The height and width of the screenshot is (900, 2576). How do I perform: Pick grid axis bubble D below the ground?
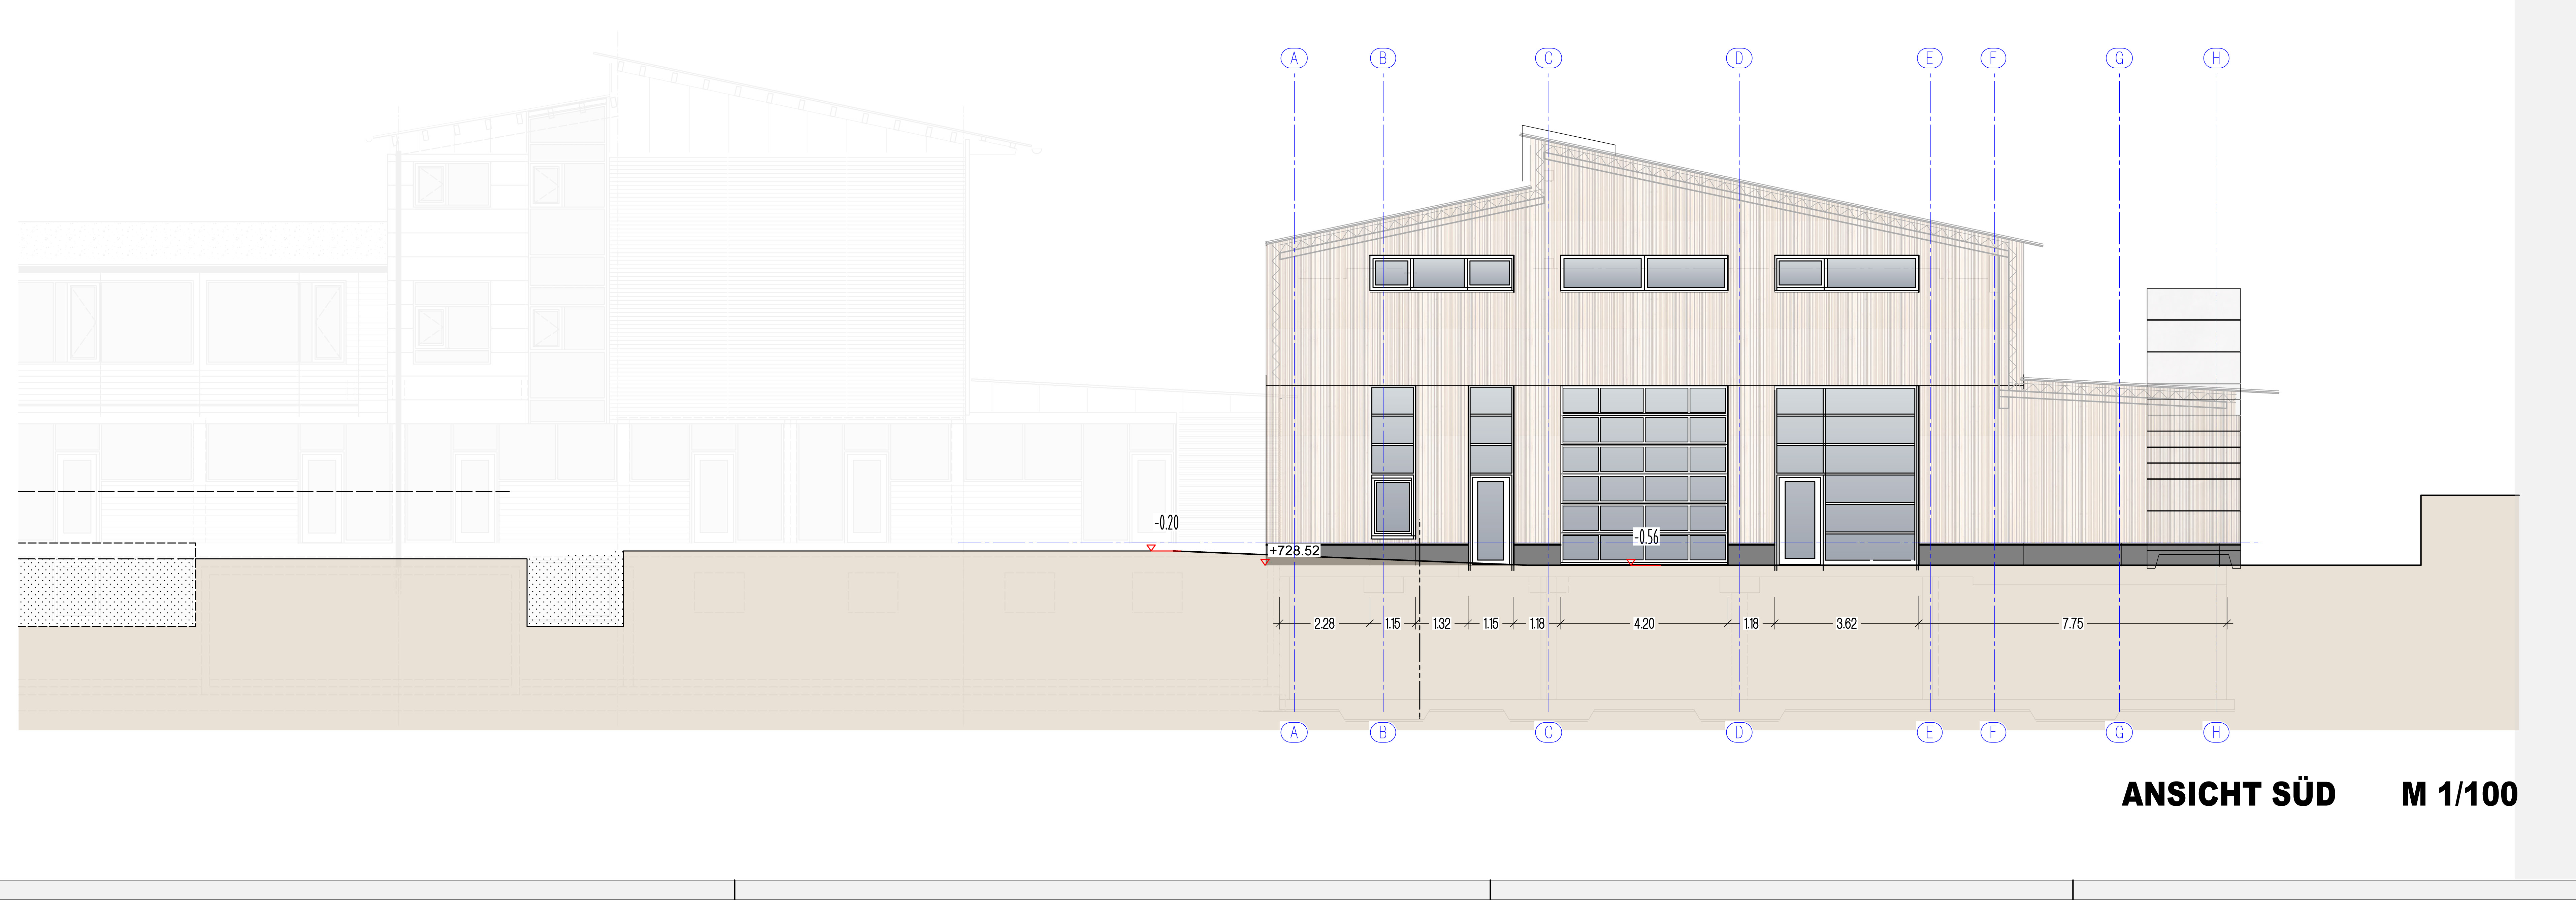pyautogui.click(x=1739, y=732)
